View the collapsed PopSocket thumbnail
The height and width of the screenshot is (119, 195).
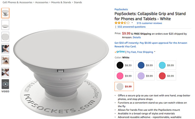(x=5, y=25)
